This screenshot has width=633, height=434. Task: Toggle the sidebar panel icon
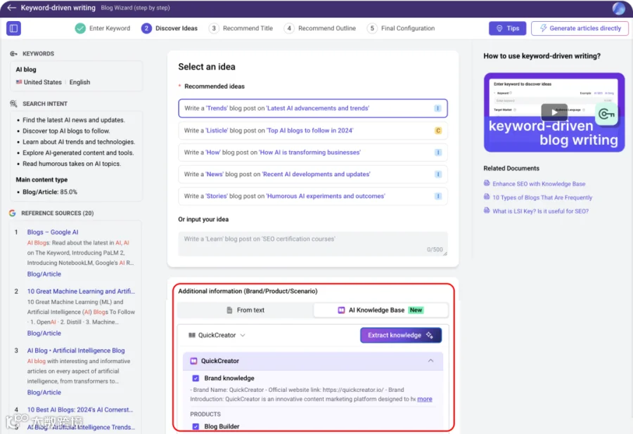tap(14, 28)
